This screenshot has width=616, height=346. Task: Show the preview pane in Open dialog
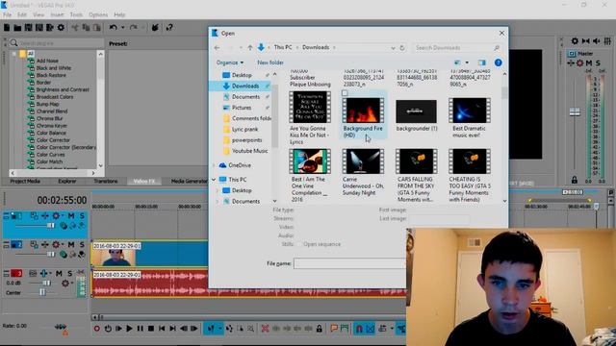(x=481, y=62)
